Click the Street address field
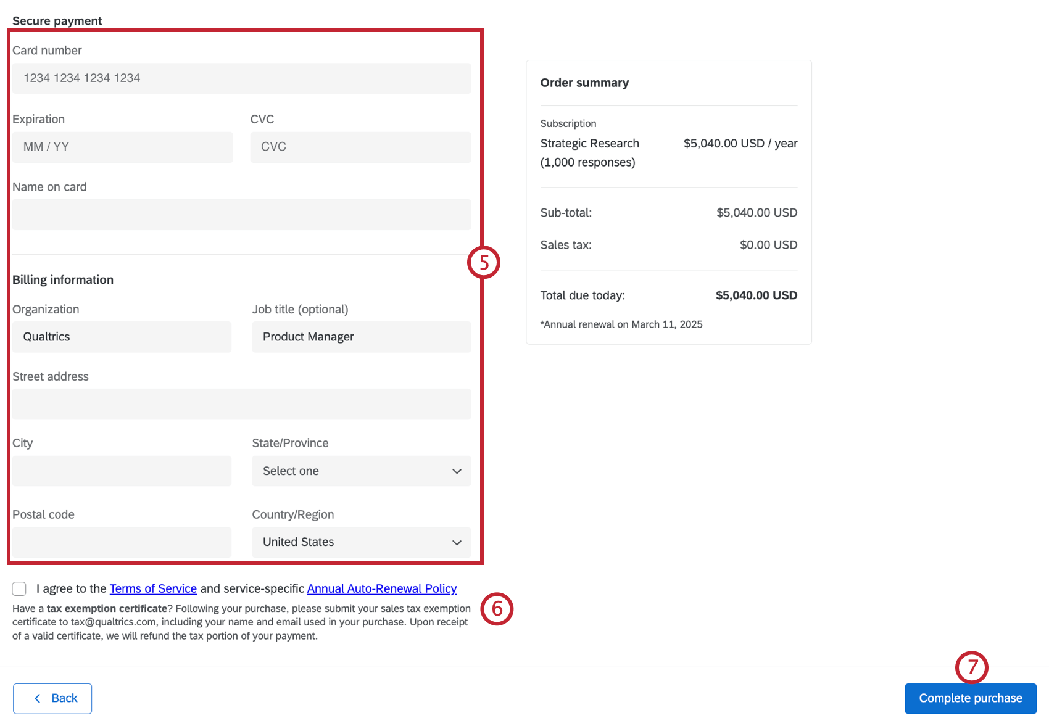Screen dimensions: 1049x718 242,404
